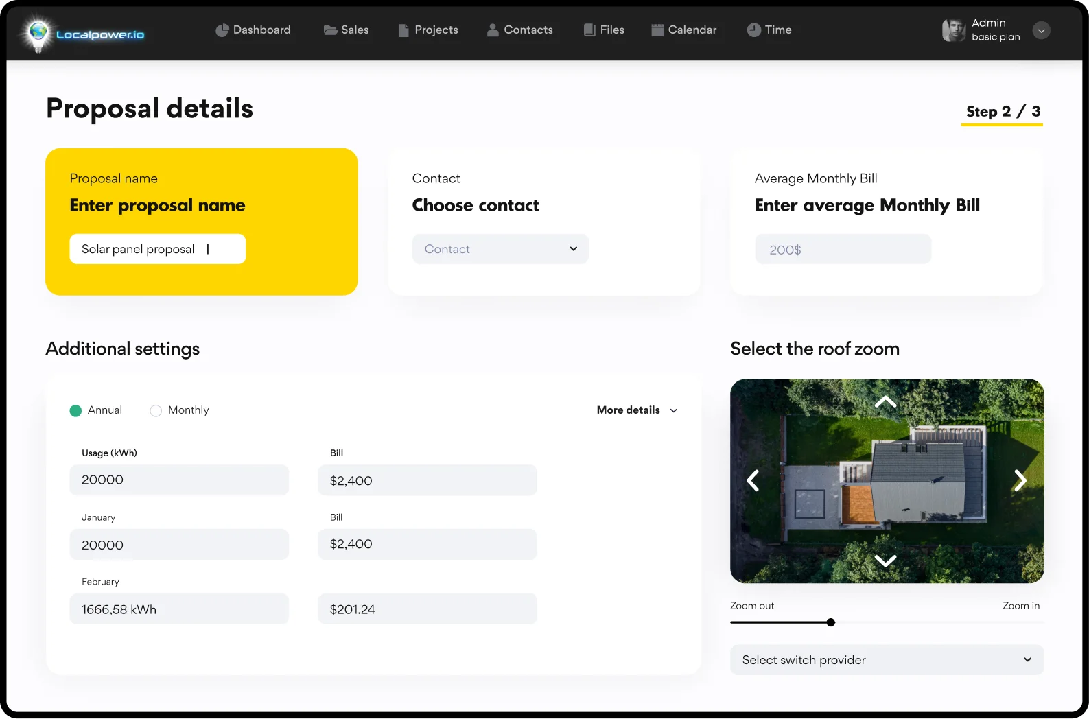Click the Localpower.io logo

pos(84,34)
